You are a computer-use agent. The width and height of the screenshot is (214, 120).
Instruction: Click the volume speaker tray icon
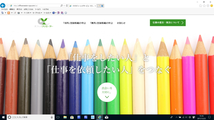pyautogui.click(x=186, y=117)
